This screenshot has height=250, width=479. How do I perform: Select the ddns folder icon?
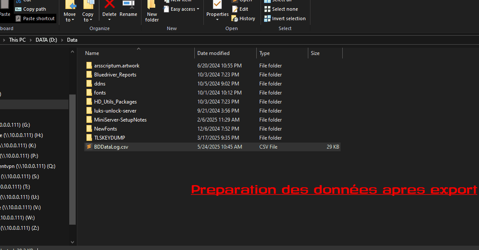pyautogui.click(x=89, y=84)
